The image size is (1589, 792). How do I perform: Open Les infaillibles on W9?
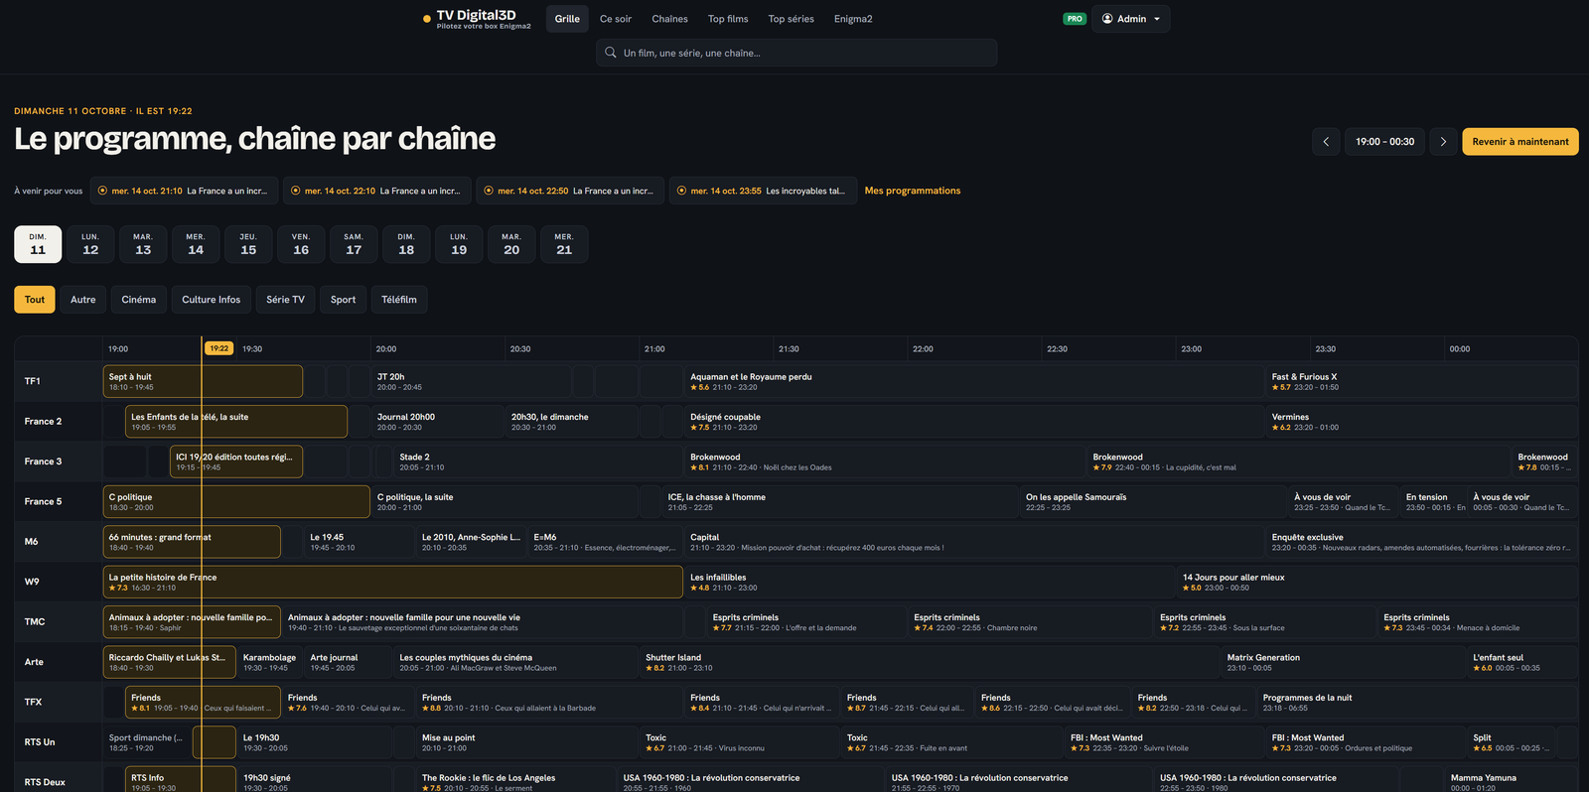click(929, 582)
